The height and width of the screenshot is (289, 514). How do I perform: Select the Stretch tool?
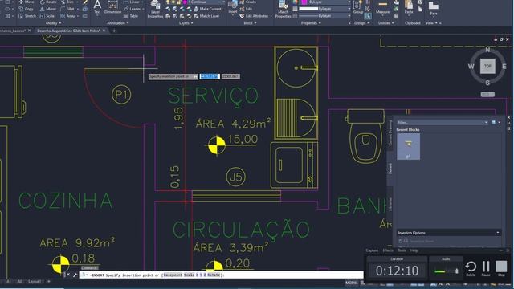(x=27, y=16)
